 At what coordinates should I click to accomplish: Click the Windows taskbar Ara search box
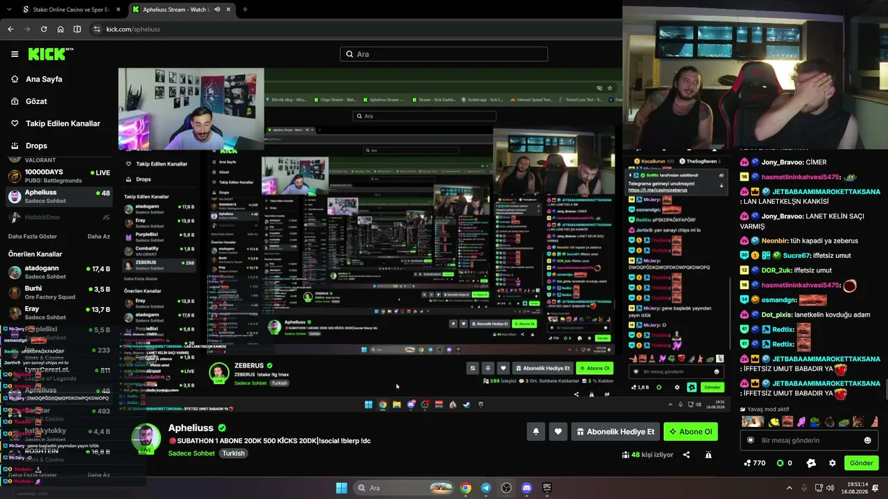[404, 488]
